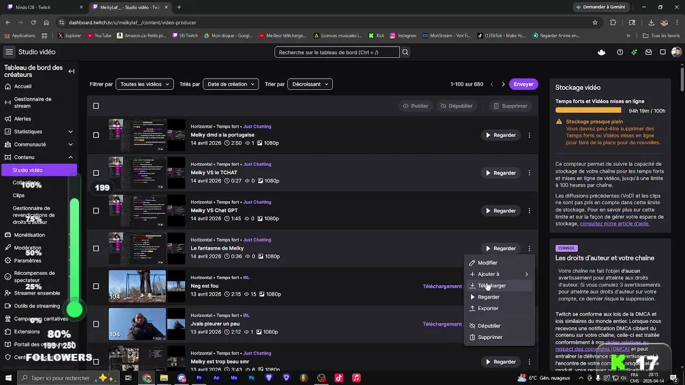This screenshot has width=685, height=385.
Task: Click the Accueil home icon in sidebar
Action: coord(8,86)
